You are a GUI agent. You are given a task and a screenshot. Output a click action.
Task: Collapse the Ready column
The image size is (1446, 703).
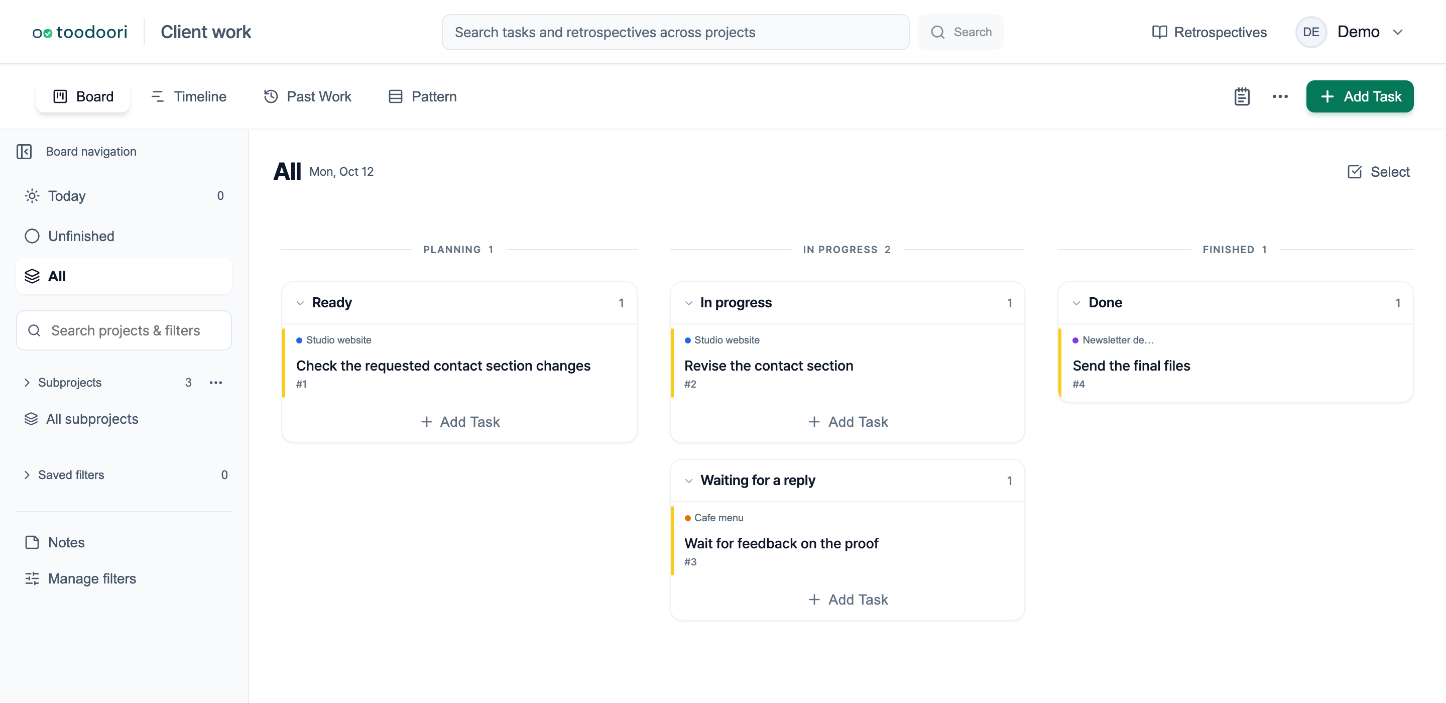(x=300, y=303)
